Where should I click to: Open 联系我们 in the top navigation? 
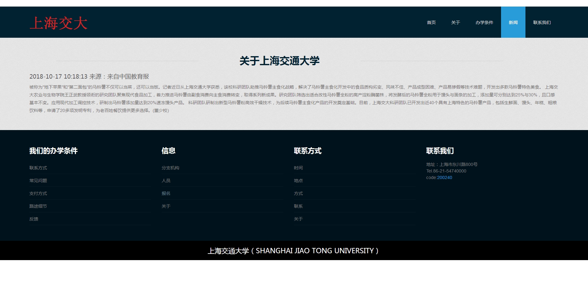pos(542,22)
